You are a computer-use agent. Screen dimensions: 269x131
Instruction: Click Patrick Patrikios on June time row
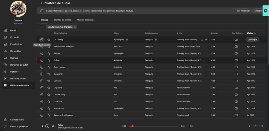[x=183, y=101]
